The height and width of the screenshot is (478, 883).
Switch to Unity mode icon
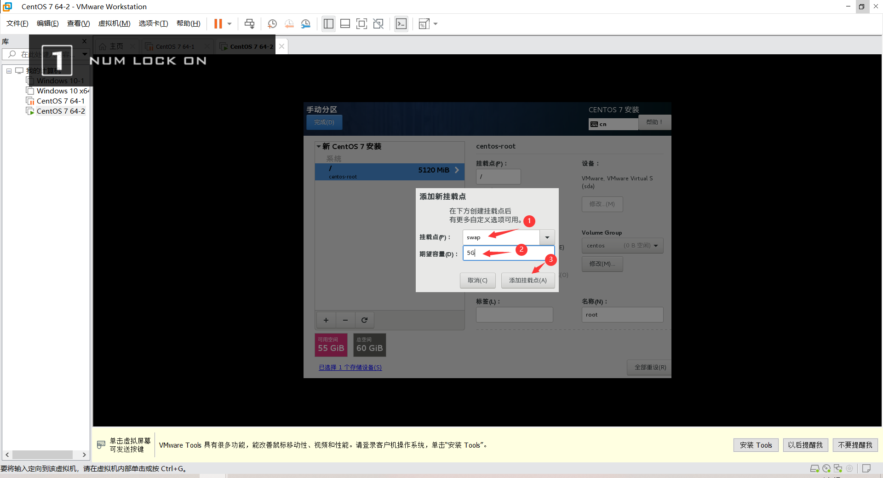pyautogui.click(x=378, y=23)
